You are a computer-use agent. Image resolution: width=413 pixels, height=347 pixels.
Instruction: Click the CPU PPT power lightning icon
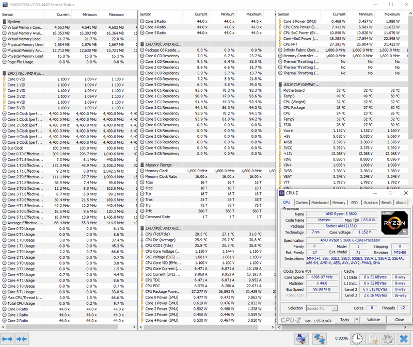(280, 44)
